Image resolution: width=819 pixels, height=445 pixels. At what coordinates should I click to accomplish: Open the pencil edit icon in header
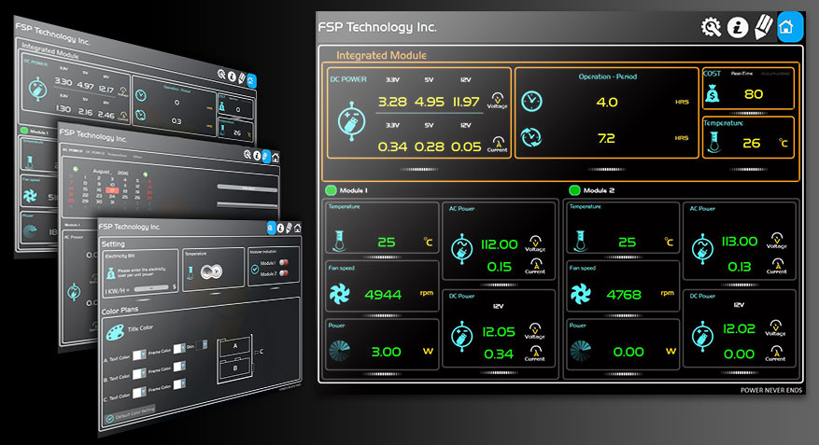[763, 27]
